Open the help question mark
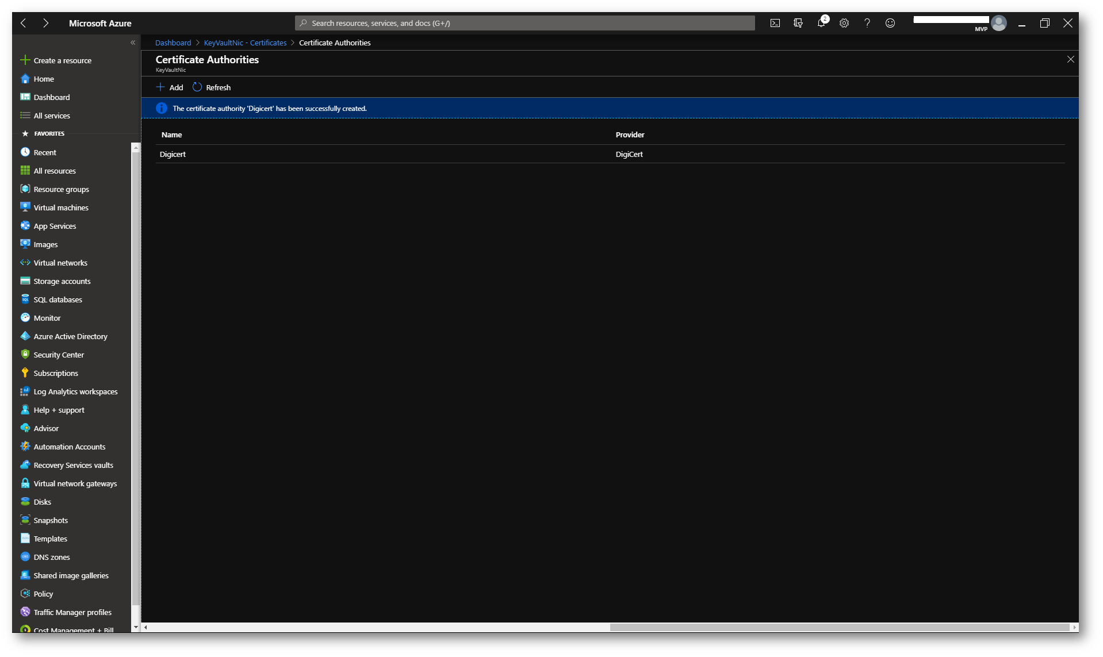1103x657 pixels. click(x=867, y=23)
